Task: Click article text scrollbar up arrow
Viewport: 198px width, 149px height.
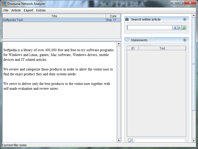Action: coord(119,44)
